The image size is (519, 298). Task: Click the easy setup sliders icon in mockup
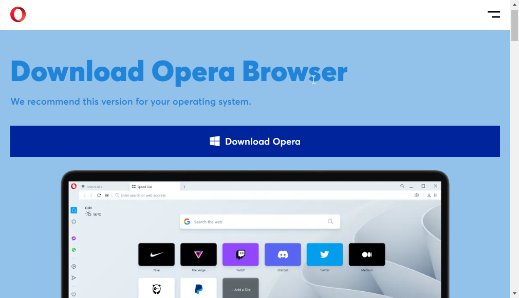pos(435,195)
